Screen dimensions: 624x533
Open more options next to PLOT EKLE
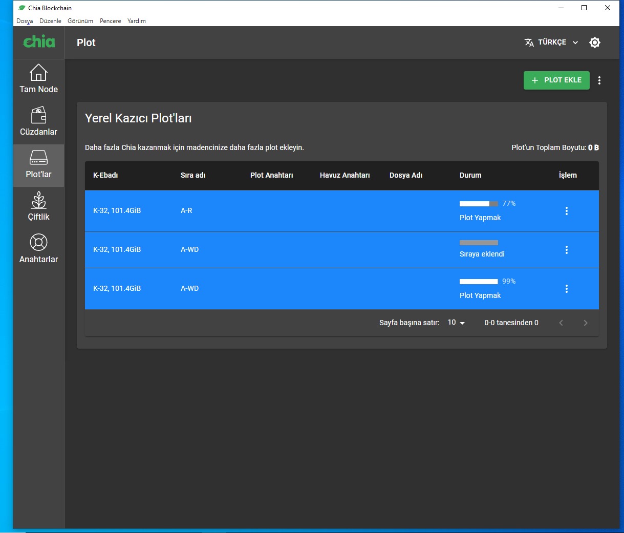(x=599, y=80)
